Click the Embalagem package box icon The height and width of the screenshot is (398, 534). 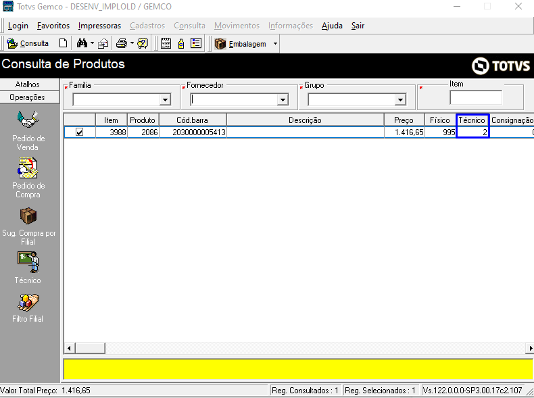click(220, 44)
